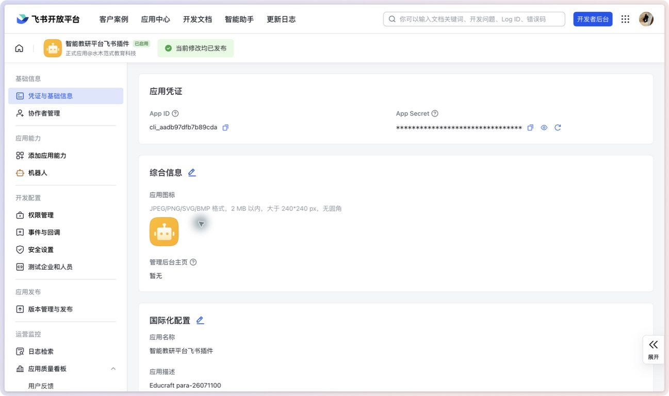Open 开发文档 in top navigation
Image resolution: width=669 pixels, height=396 pixels.
pyautogui.click(x=198, y=19)
